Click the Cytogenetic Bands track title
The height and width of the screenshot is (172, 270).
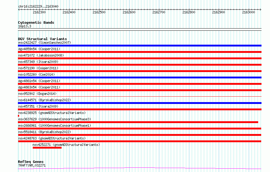pyautogui.click(x=36, y=22)
